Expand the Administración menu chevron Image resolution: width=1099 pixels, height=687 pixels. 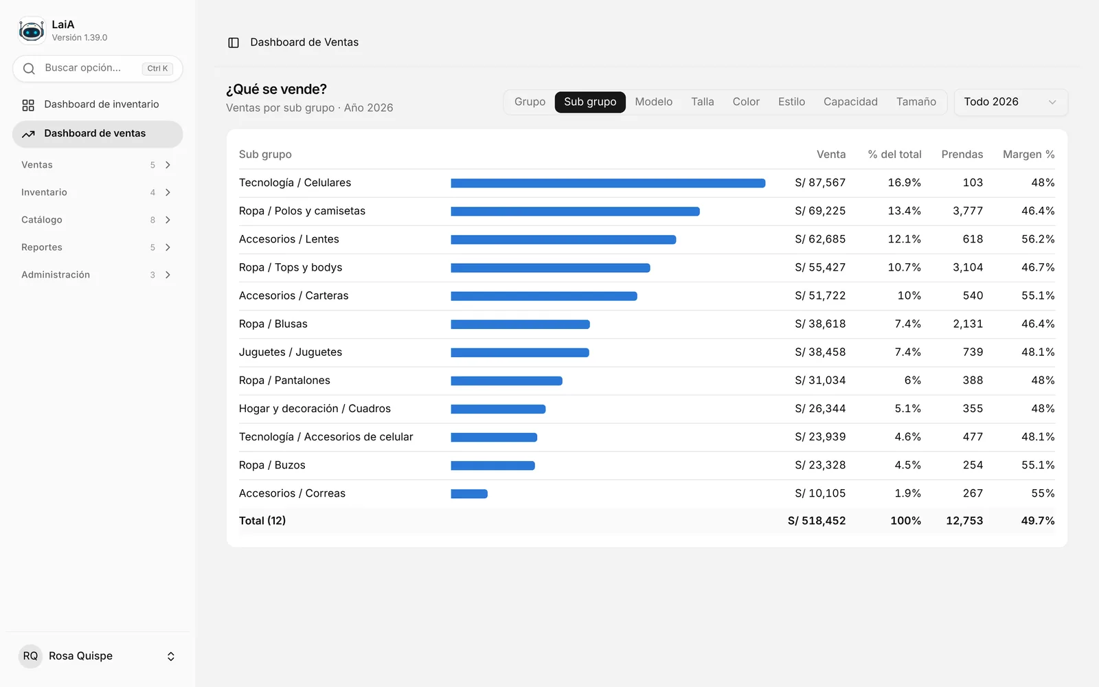(168, 275)
